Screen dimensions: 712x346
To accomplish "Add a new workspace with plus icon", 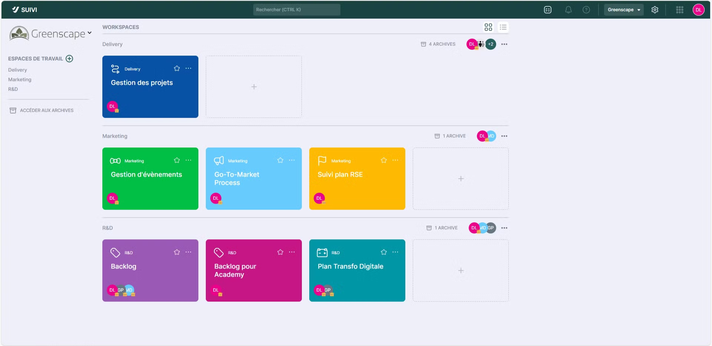I will click(x=69, y=59).
